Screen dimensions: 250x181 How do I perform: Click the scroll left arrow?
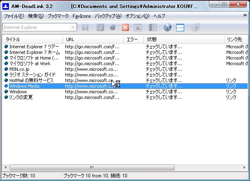point(6,167)
